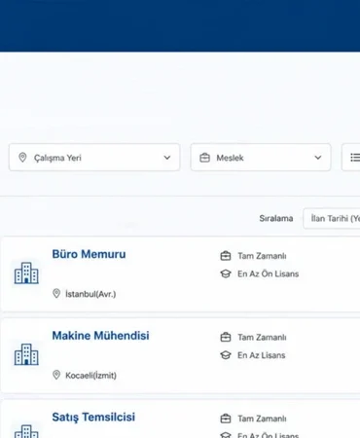This screenshot has height=438, width=360.
Task: Click the briefcase icon in Satış Temsilcisi row
Action: pyautogui.click(x=226, y=419)
